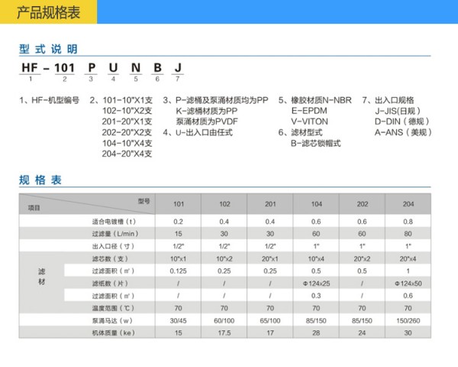Select the 出入口径 (寸) row label
The image size is (458, 367).
[x=113, y=246]
